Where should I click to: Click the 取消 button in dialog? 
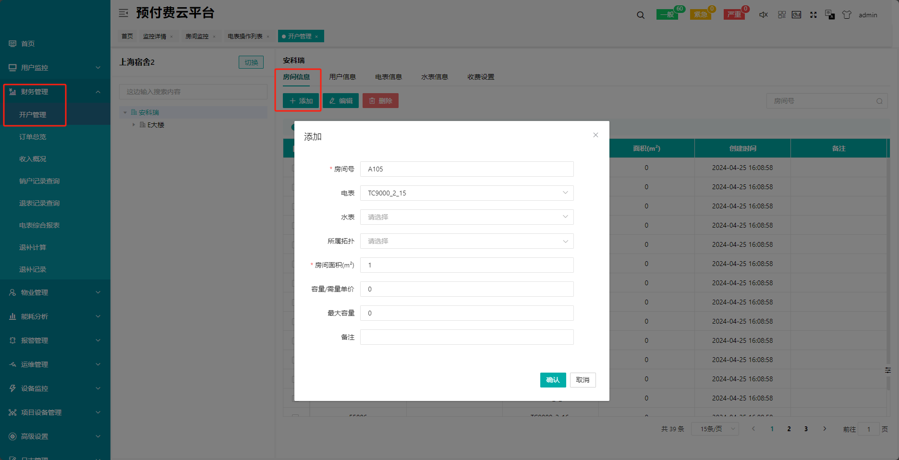[583, 380]
